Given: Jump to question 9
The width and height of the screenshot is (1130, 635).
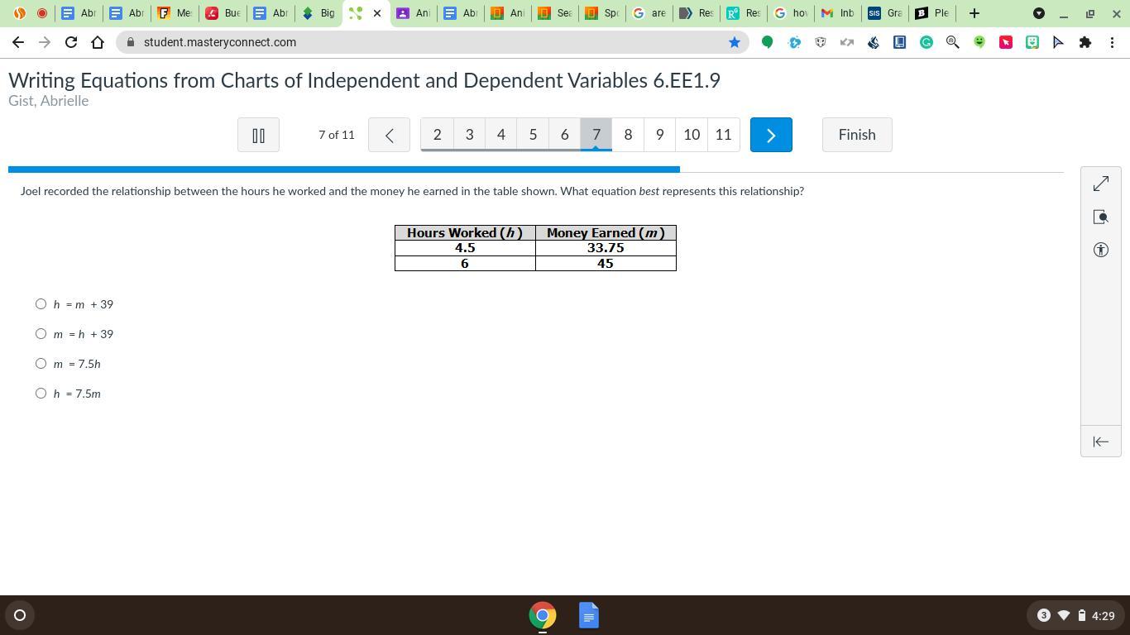Looking at the screenshot, I should click(x=659, y=135).
